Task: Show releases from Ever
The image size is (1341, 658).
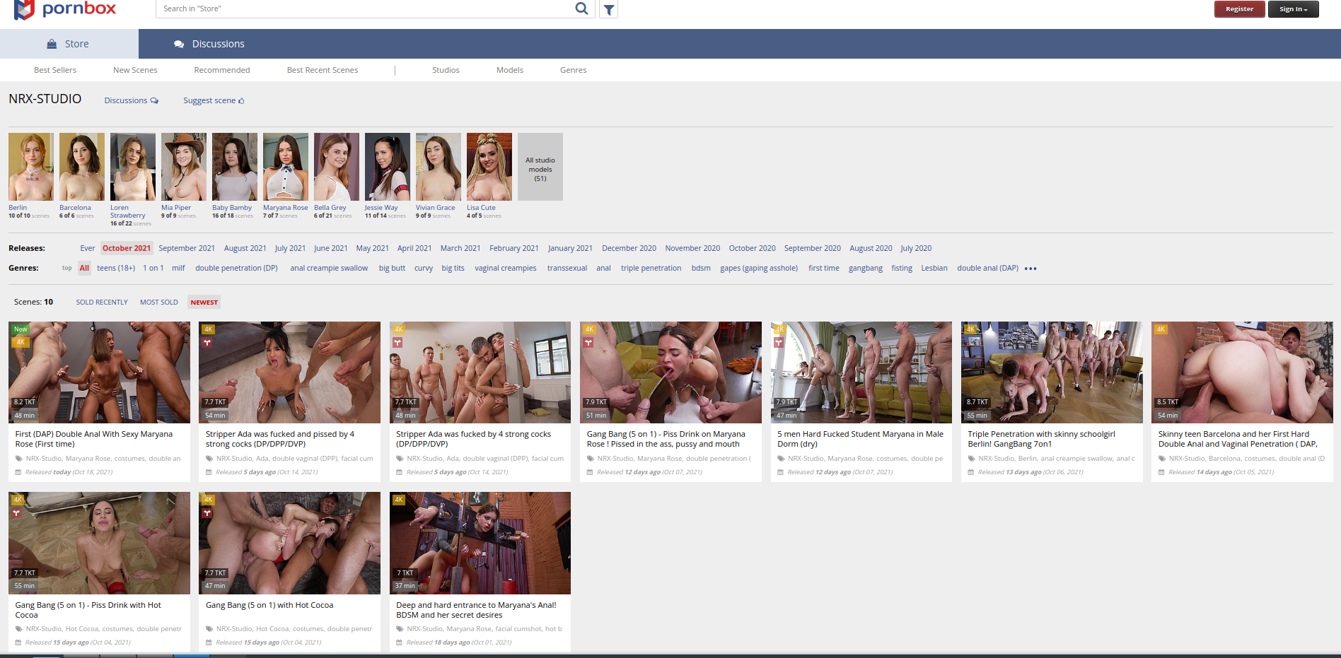Action: 87,248
